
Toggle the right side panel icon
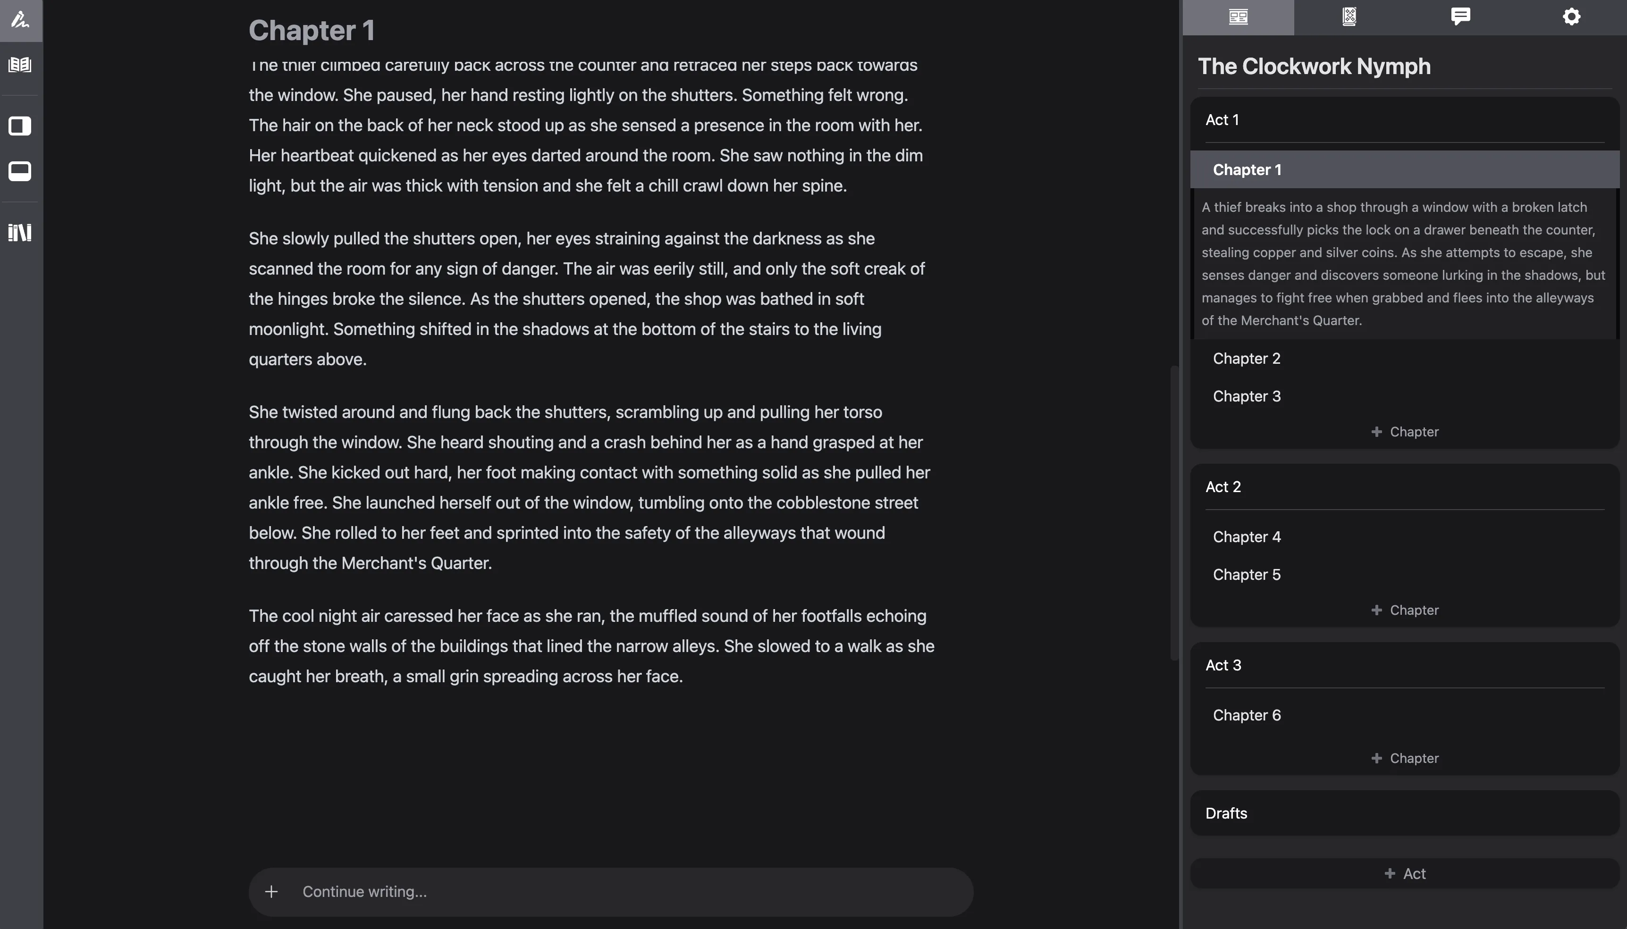tap(20, 126)
